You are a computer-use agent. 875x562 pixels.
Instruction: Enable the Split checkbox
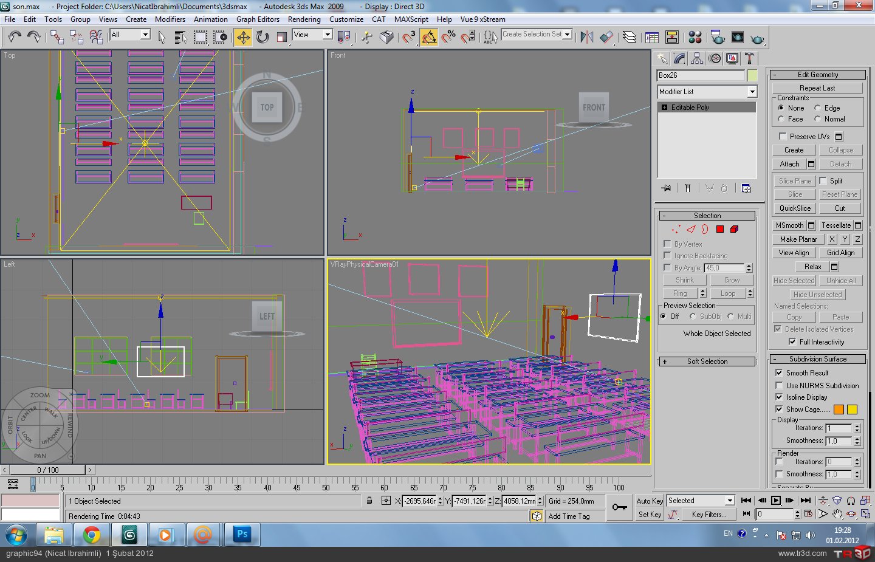click(x=823, y=180)
